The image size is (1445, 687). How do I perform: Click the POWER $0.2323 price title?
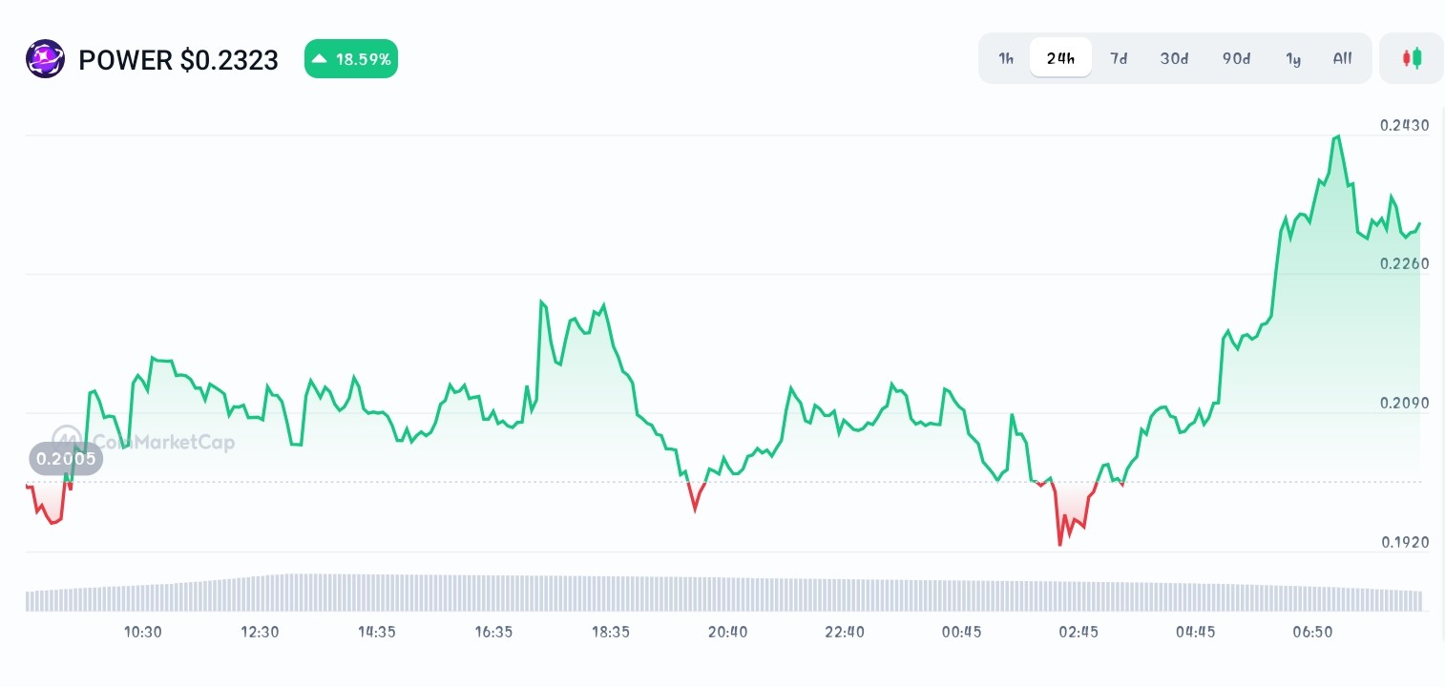[x=178, y=60]
